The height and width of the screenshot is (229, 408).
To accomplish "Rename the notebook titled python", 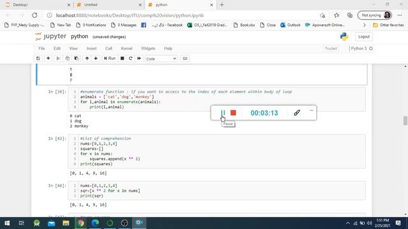I will coord(79,36).
